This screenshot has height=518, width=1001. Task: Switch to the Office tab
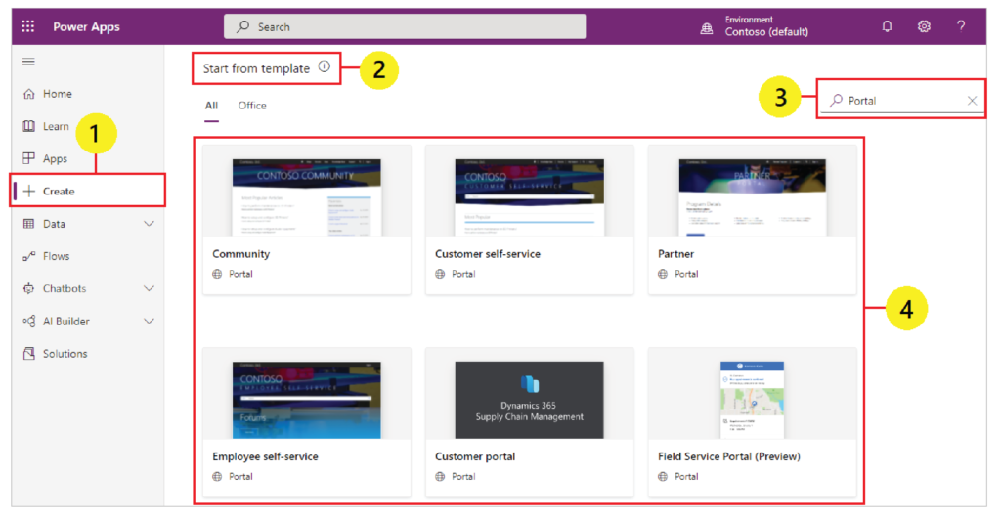[x=252, y=106]
